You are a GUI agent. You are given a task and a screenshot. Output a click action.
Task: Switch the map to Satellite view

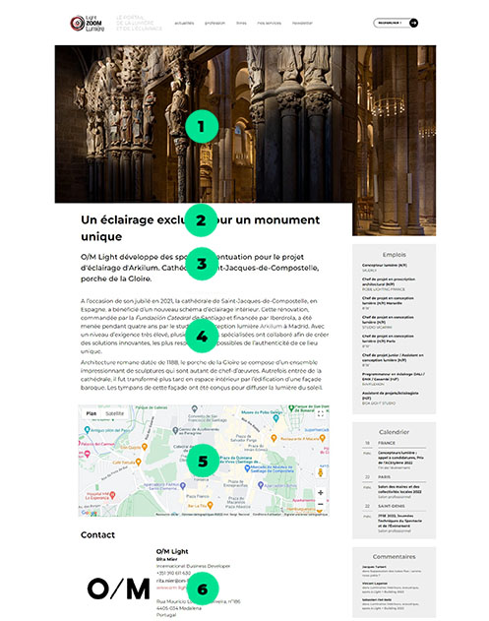pyautogui.click(x=115, y=413)
